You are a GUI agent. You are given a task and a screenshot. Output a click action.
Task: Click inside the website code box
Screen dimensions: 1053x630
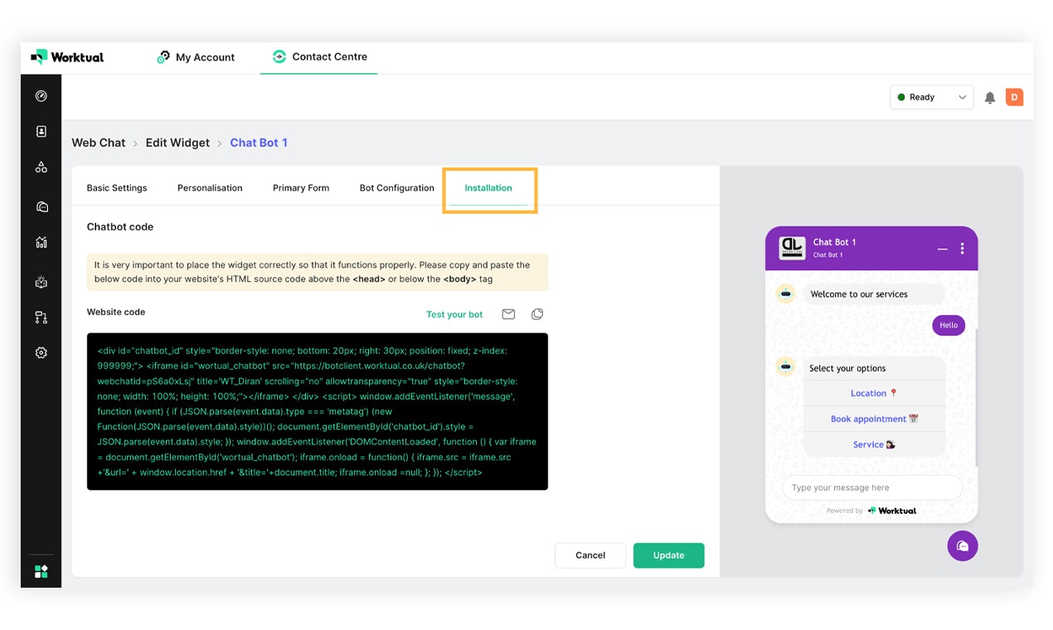[318, 411]
